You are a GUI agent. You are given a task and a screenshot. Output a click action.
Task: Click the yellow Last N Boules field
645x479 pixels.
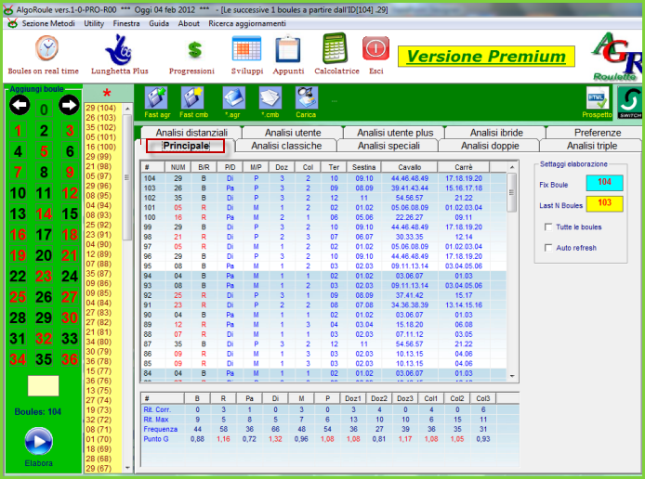tap(604, 203)
